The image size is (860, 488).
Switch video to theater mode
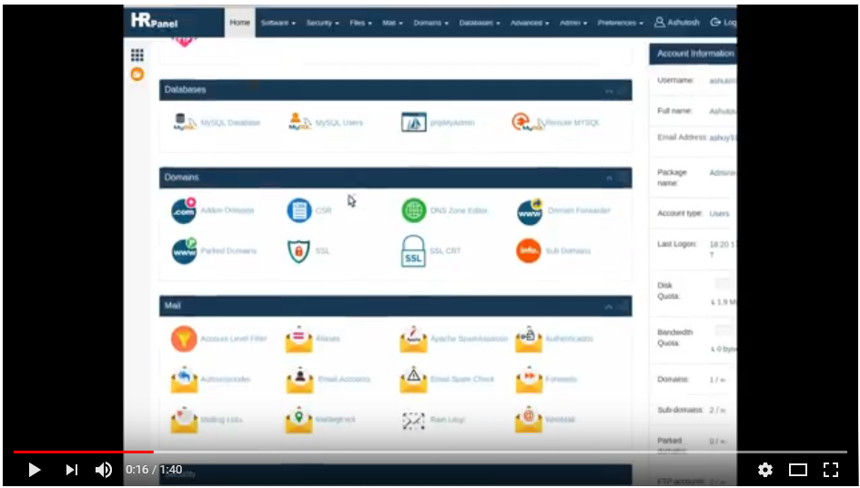[x=798, y=470]
